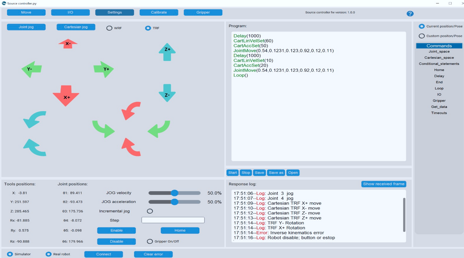
Task: Open help with the question mark icon
Action: click(x=410, y=14)
